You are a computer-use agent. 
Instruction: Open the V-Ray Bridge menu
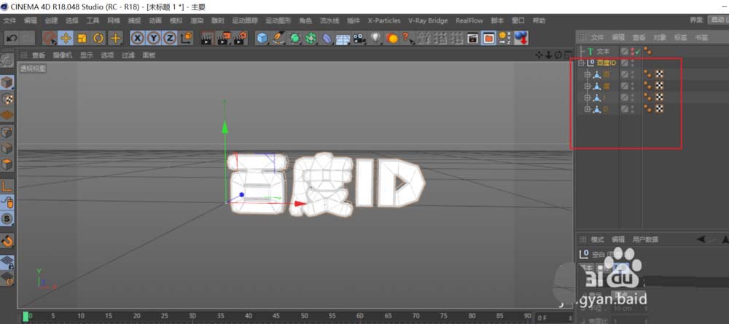click(x=428, y=20)
